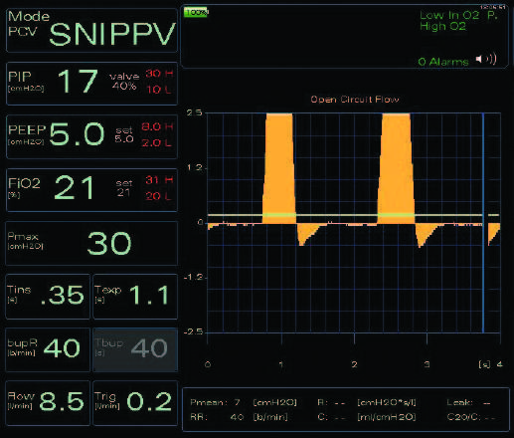Select the bupR 40 backup rate tile

point(48,349)
